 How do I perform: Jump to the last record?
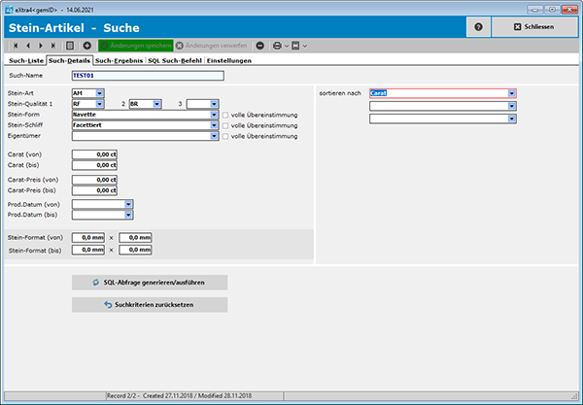tap(52, 46)
